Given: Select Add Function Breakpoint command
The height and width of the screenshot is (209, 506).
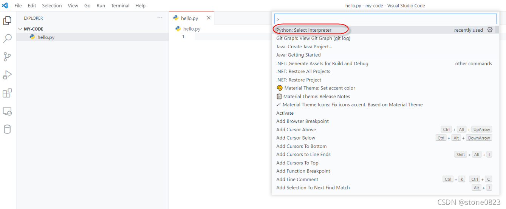Looking at the screenshot, I should tap(385, 171).
